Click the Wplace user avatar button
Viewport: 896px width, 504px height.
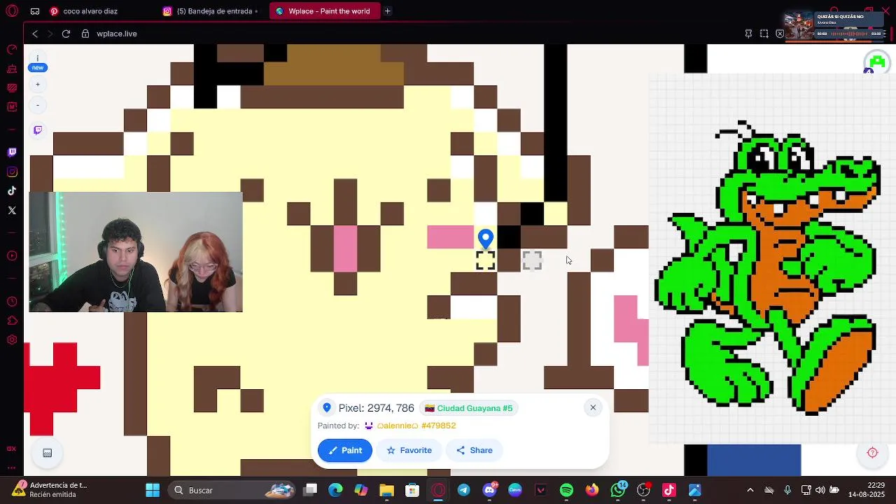tap(876, 62)
